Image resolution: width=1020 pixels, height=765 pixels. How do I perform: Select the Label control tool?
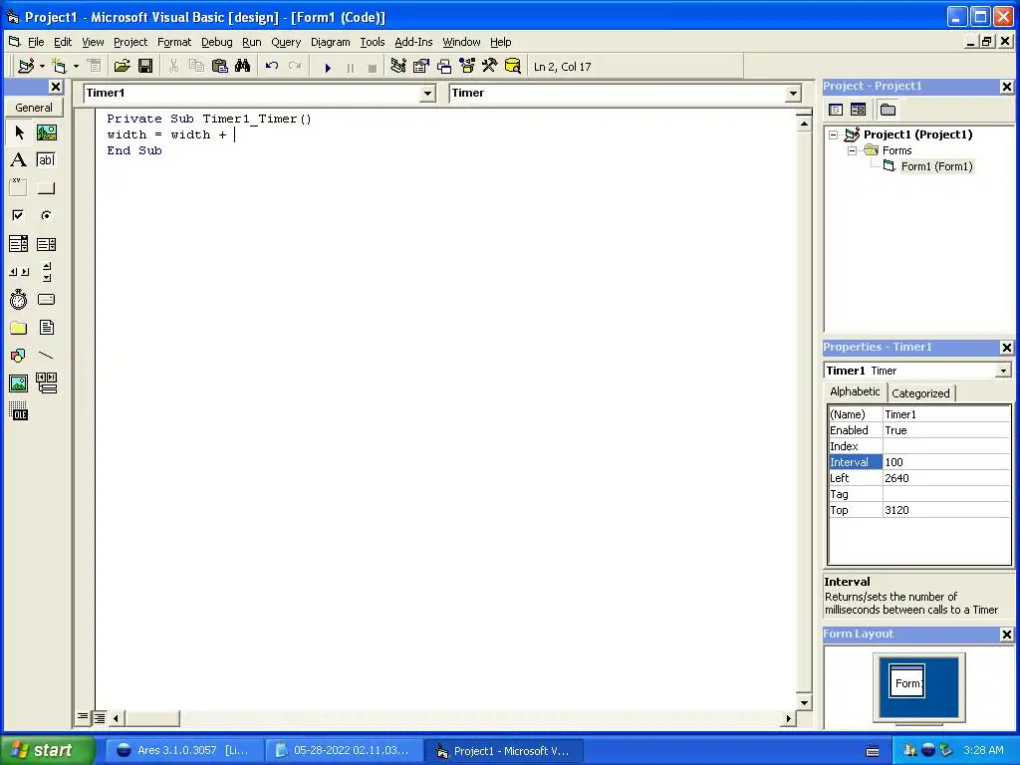19,160
